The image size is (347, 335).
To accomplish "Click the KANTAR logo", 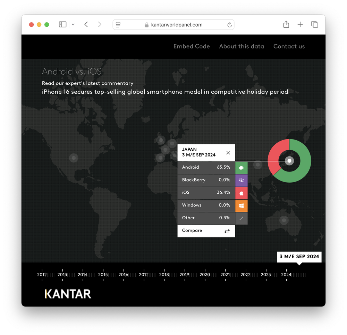I will [x=68, y=294].
